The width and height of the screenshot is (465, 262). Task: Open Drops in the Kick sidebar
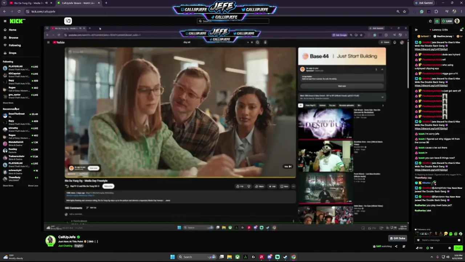(12, 53)
